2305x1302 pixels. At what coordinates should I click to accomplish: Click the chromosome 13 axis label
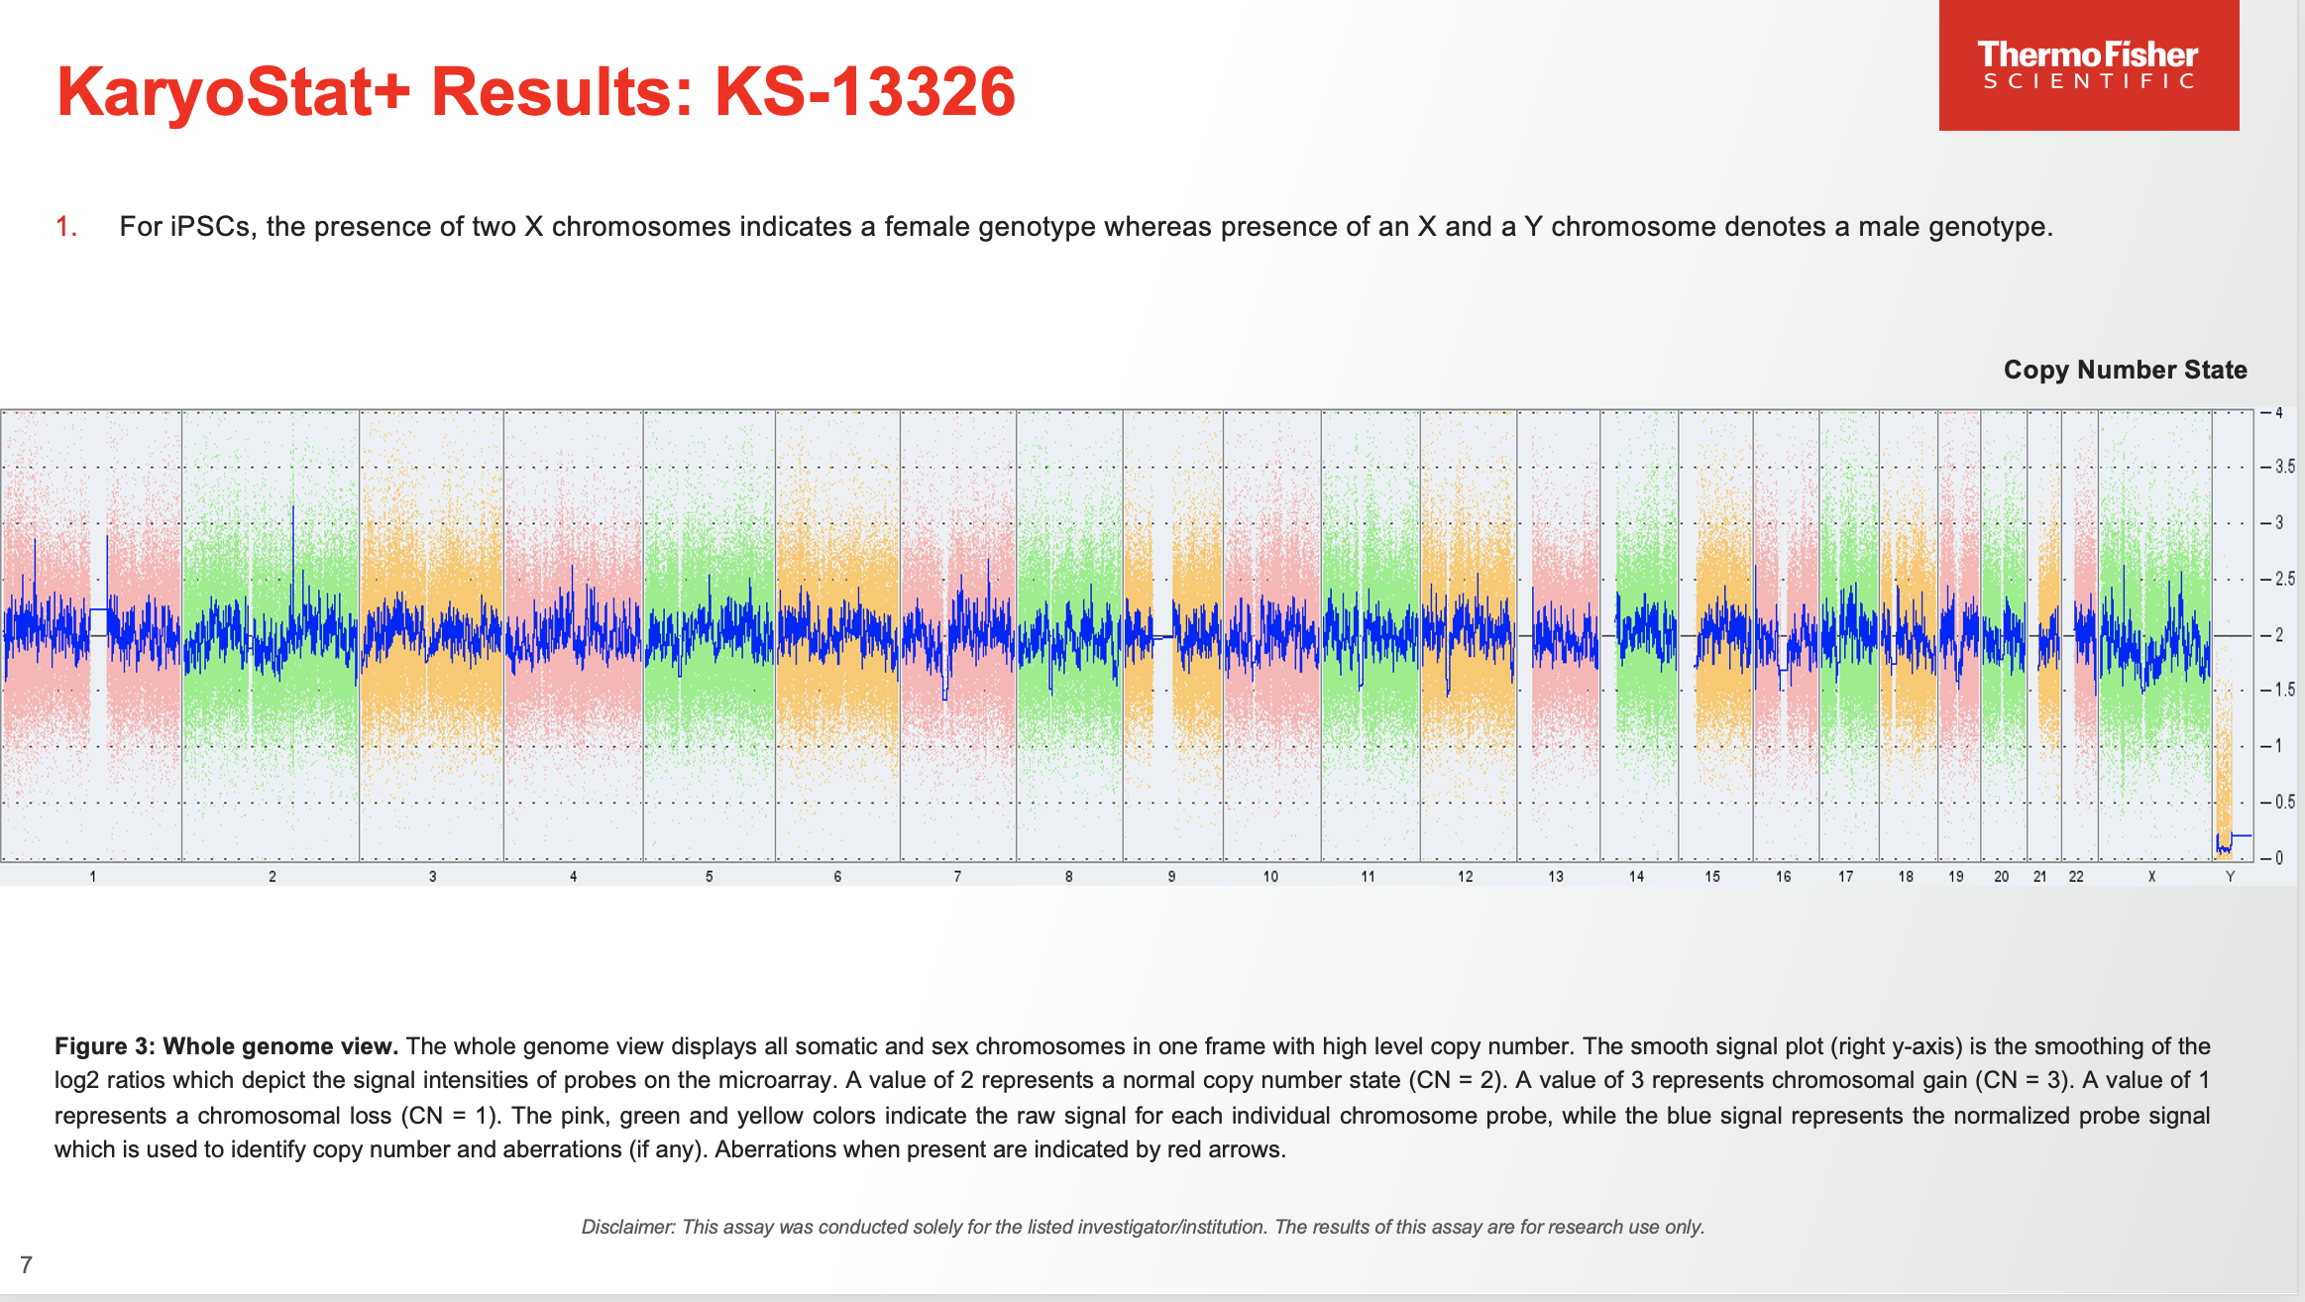(1556, 877)
